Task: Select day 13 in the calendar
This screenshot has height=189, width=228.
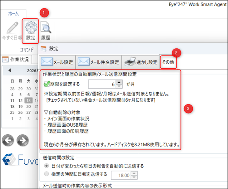Action: click(x=28, y=100)
